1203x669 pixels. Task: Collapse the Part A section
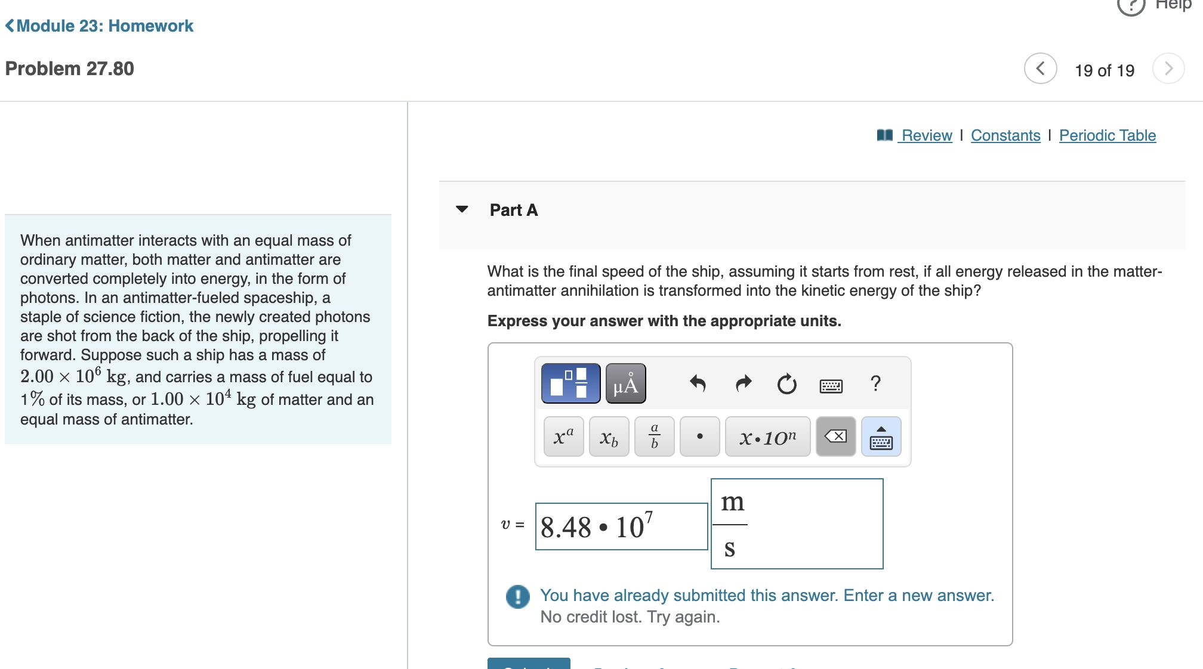[x=462, y=210]
